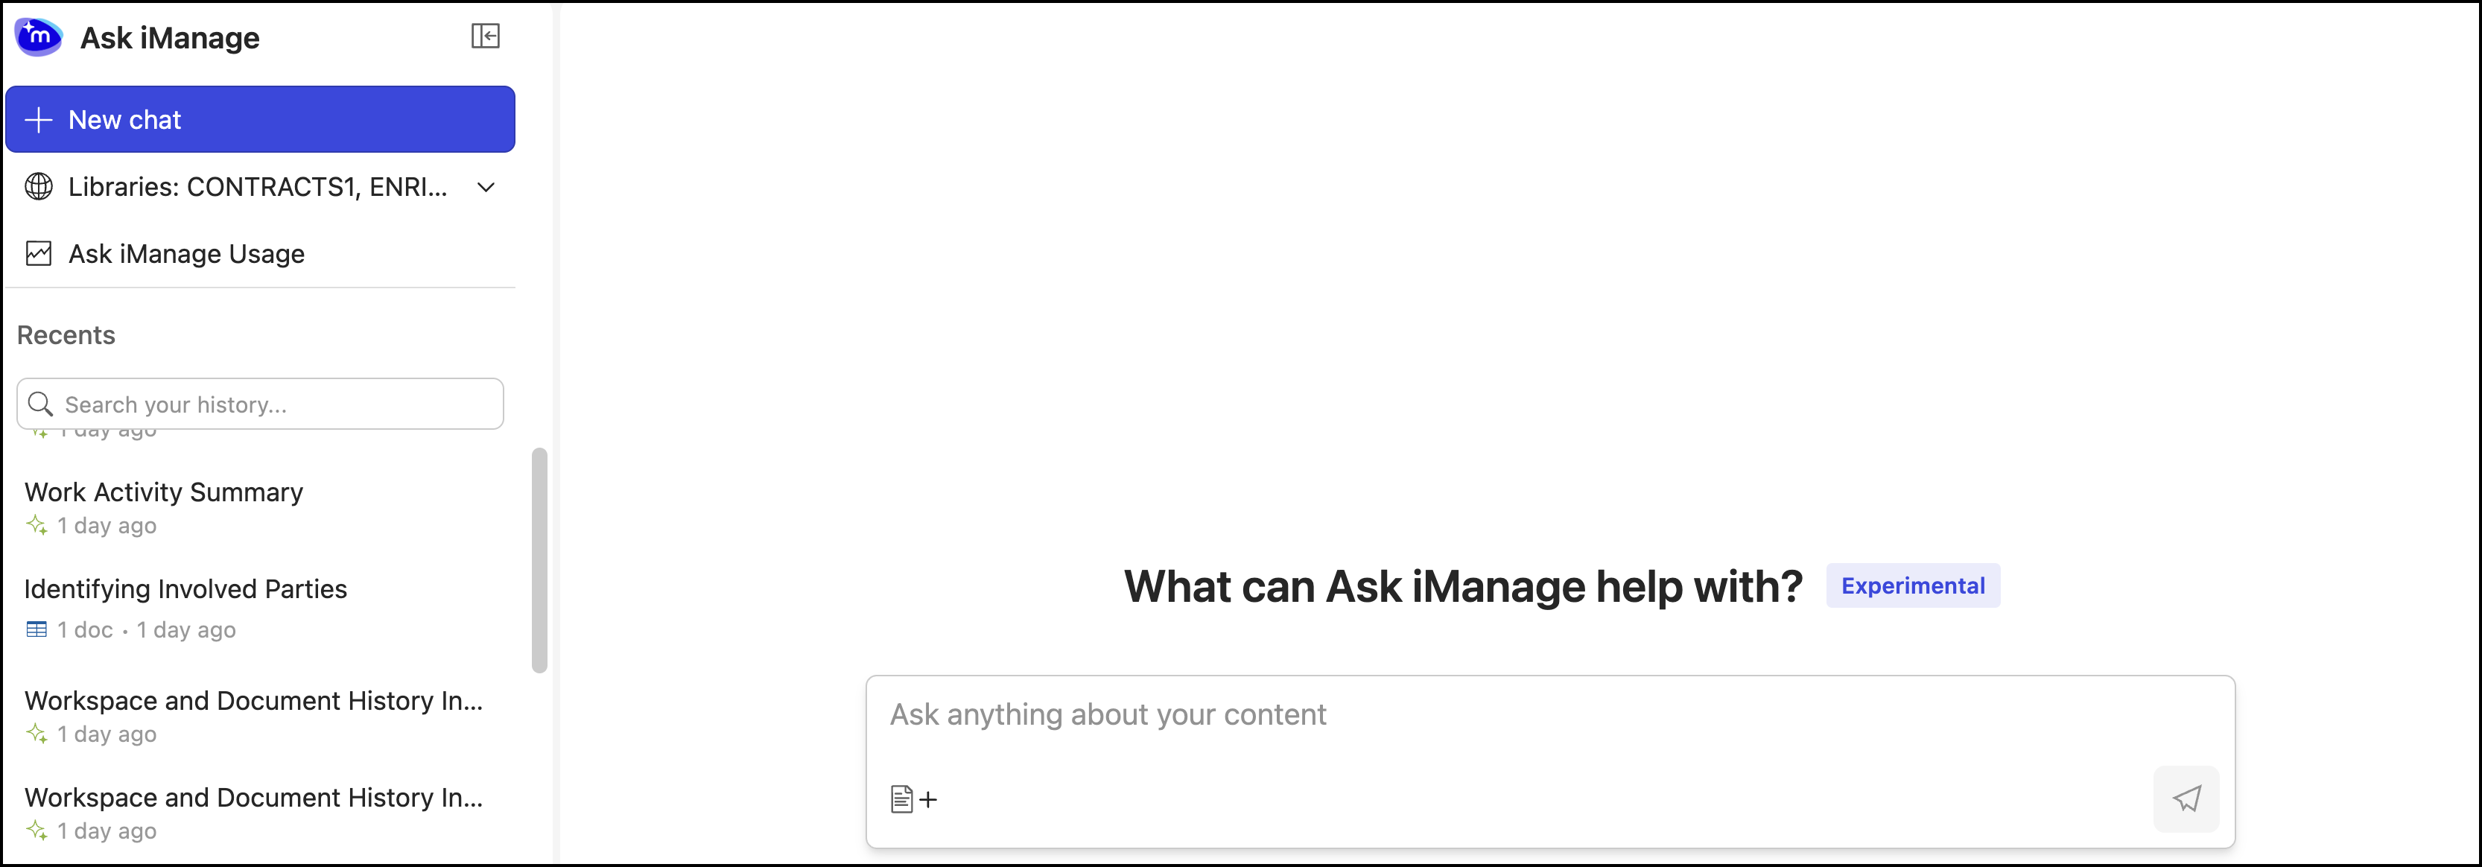
Task: Click the sparkle icon under Workspace and Document History
Action: click(x=37, y=733)
